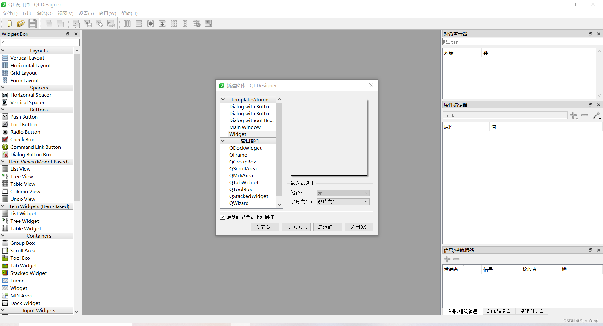This screenshot has width=603, height=326.
Task: Click the Tab Widget icon in Containers
Action: pyautogui.click(x=5, y=265)
